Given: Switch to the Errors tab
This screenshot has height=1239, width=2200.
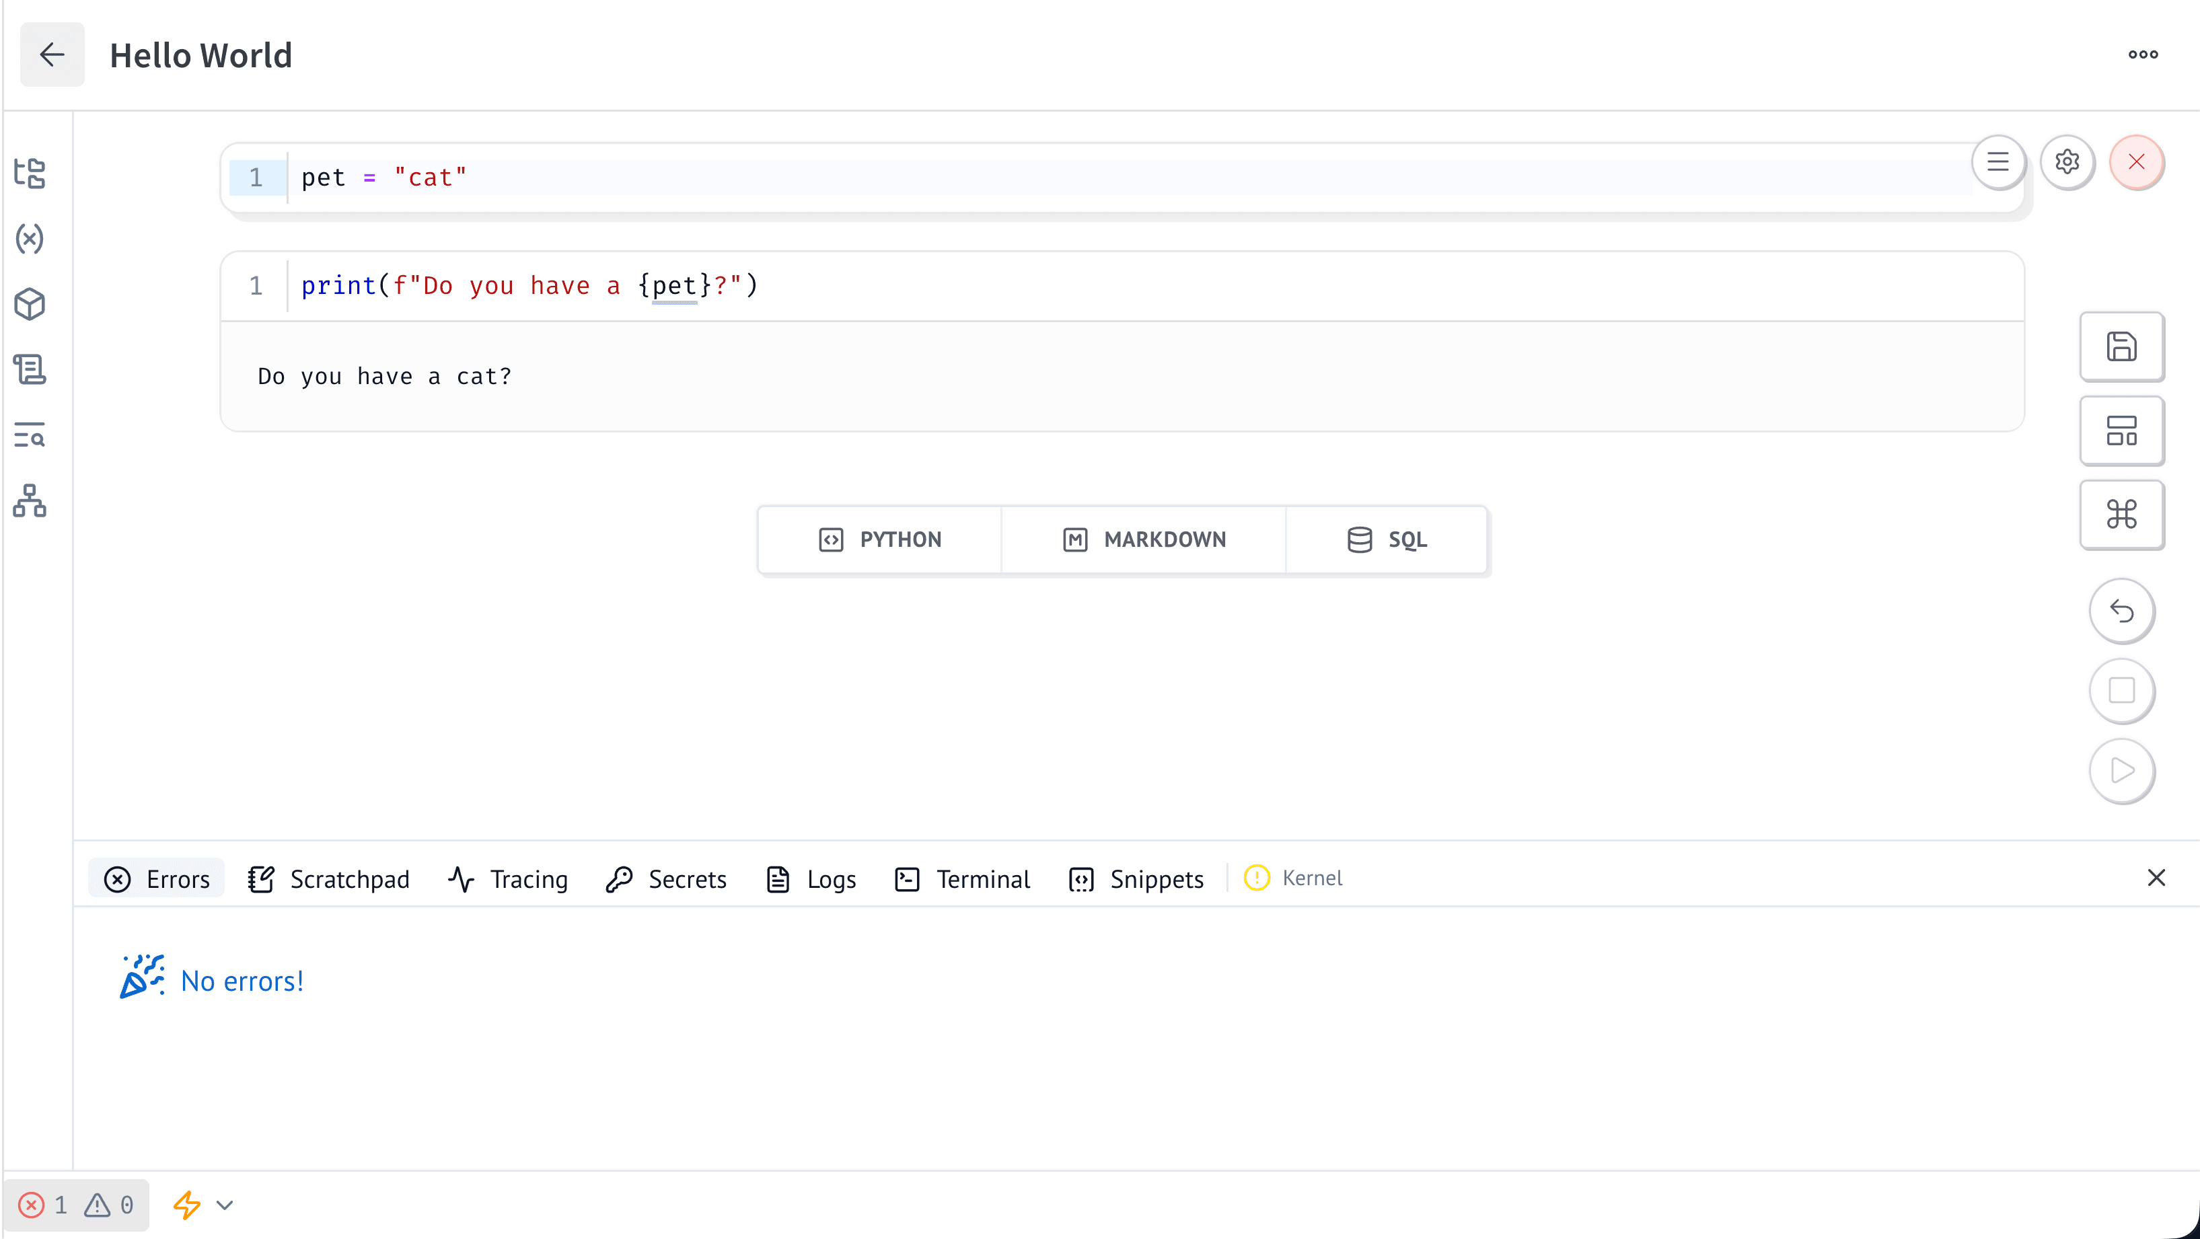Looking at the screenshot, I should click(x=156, y=878).
